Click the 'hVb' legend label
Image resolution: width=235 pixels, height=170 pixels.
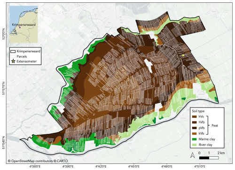point(202,122)
